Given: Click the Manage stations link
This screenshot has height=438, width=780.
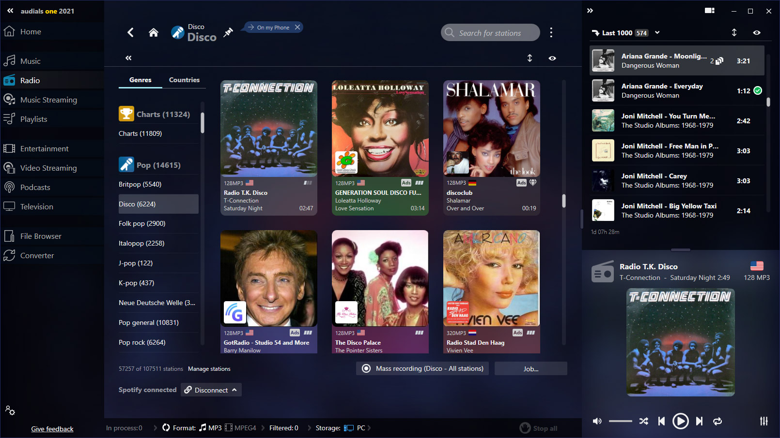Looking at the screenshot, I should point(209,369).
